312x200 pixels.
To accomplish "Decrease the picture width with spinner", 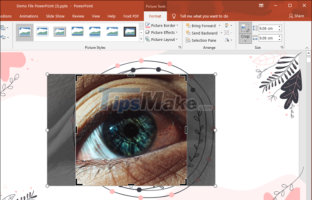I will tap(280, 40).
